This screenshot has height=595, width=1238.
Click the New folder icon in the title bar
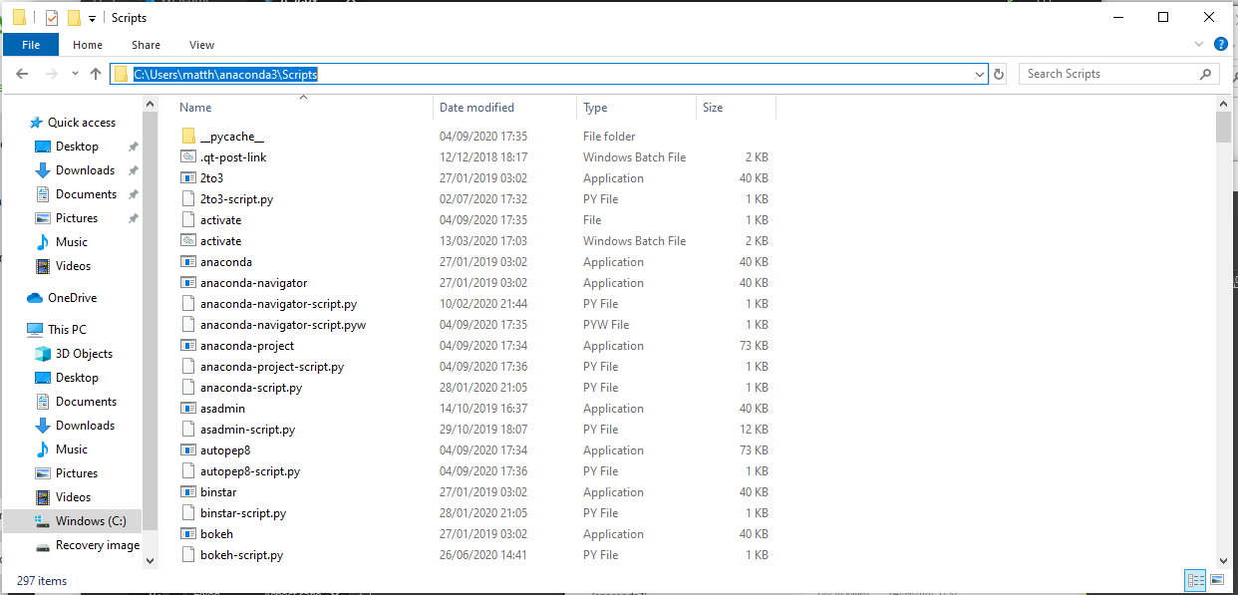coord(74,17)
